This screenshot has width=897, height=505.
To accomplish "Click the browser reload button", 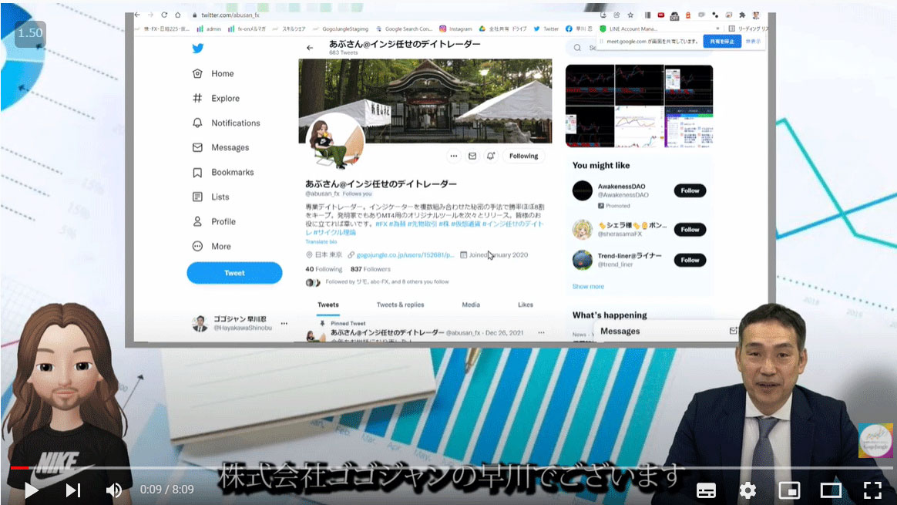I will click(163, 15).
